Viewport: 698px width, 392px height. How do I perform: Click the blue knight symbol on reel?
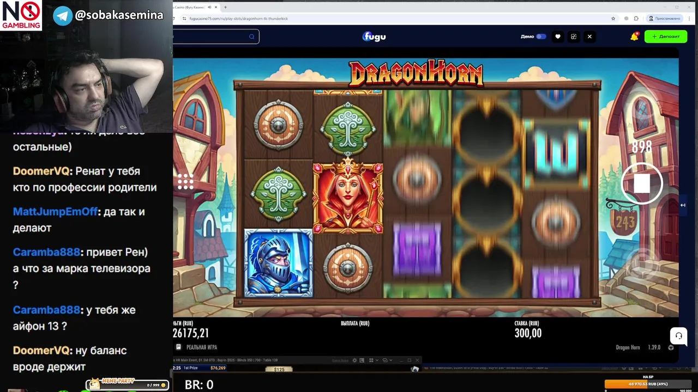(x=278, y=262)
